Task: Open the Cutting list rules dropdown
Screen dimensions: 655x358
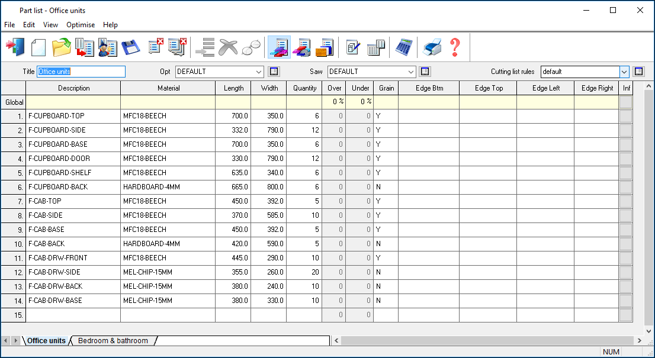Action: coord(624,72)
